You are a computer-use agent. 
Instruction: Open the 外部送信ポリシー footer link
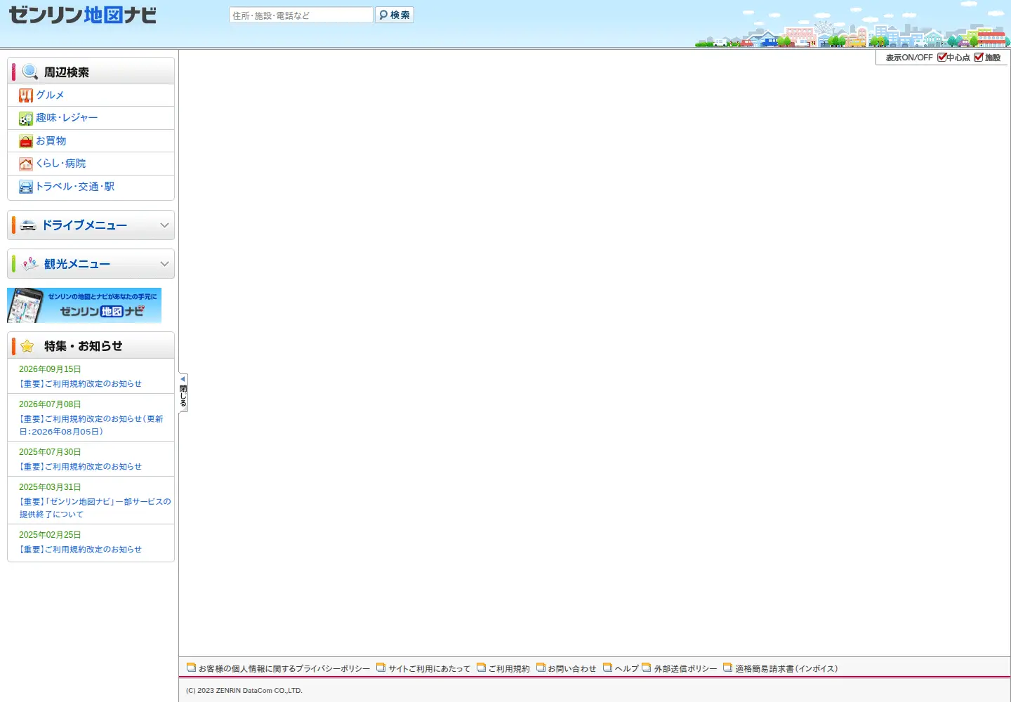pos(685,669)
